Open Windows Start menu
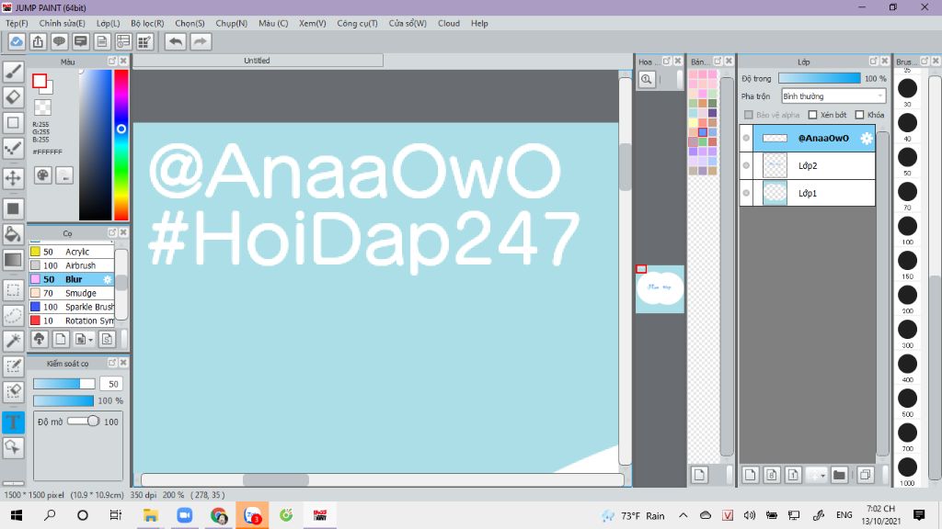Screen dimensions: 942x529 click(x=17, y=515)
